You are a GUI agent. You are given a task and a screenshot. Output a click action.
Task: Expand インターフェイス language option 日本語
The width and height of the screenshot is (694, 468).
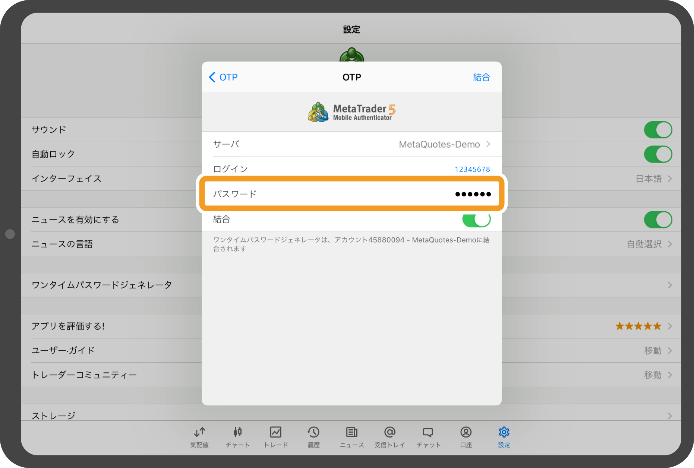(x=654, y=179)
